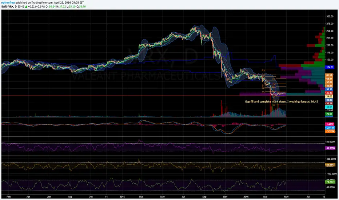Click the 'published on TradingView.com' text
Screen dimensions: 339x200
pyautogui.click(x=34, y=3)
